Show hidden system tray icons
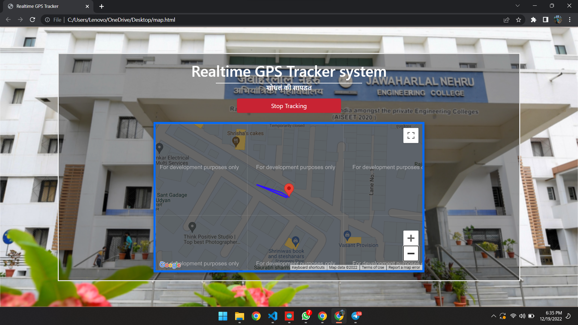578x325 pixels. (x=493, y=316)
